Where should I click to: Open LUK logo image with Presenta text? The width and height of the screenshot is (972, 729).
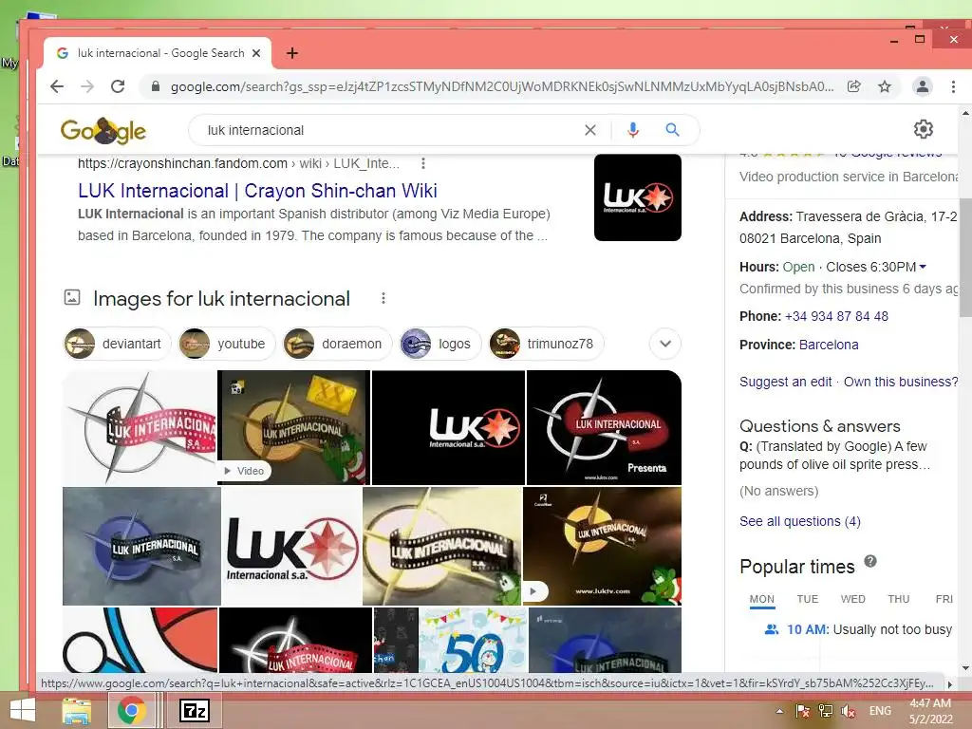tap(604, 428)
